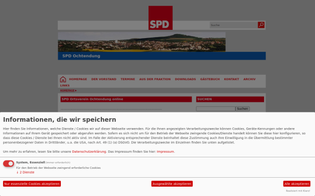Screen dimensions: 315x196
Task: Focus the sidebar search text field
Action: pyautogui.click(x=216, y=109)
